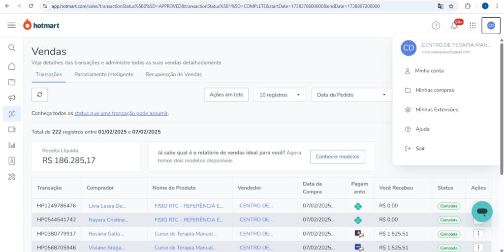Click Sair to log out
This screenshot has width=504, height=252.
tap(420, 149)
